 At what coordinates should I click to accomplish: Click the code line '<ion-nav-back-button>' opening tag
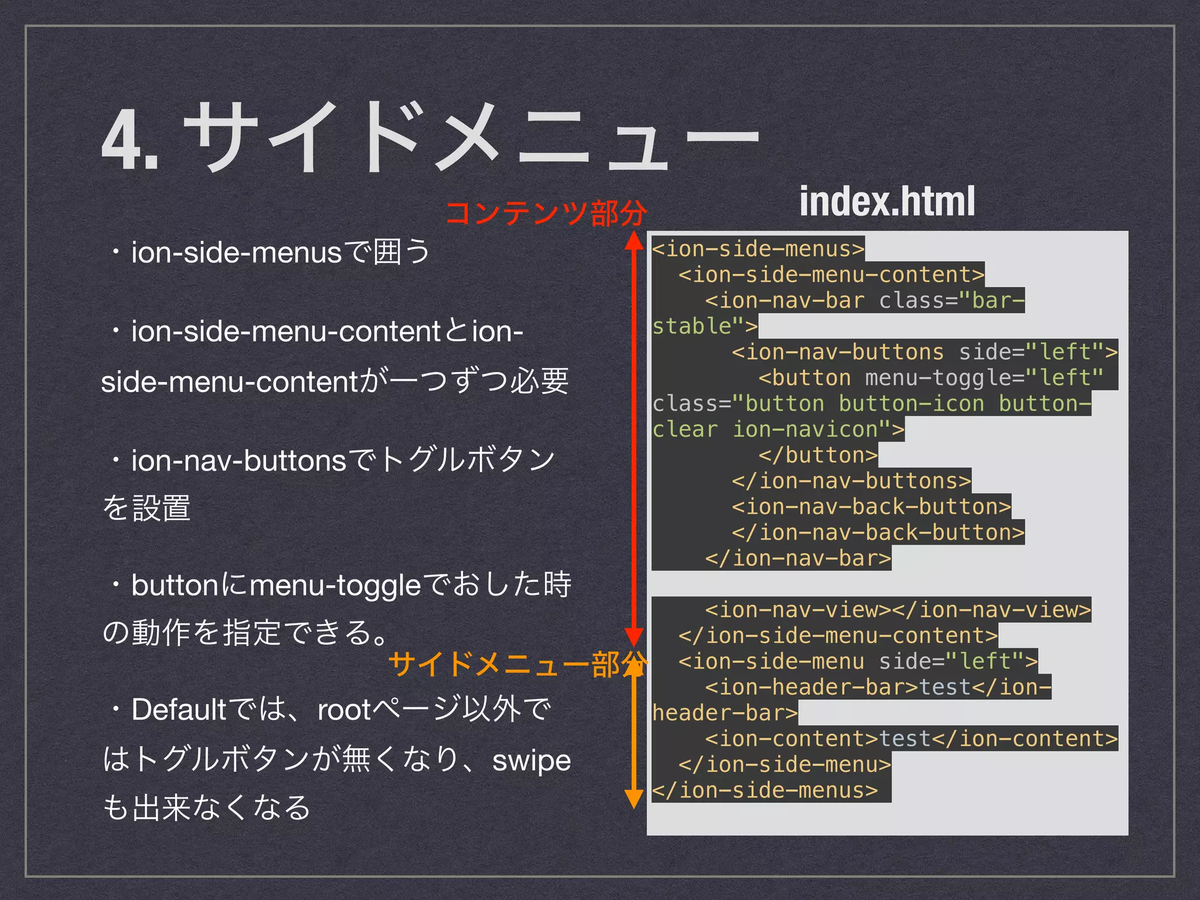click(871, 506)
